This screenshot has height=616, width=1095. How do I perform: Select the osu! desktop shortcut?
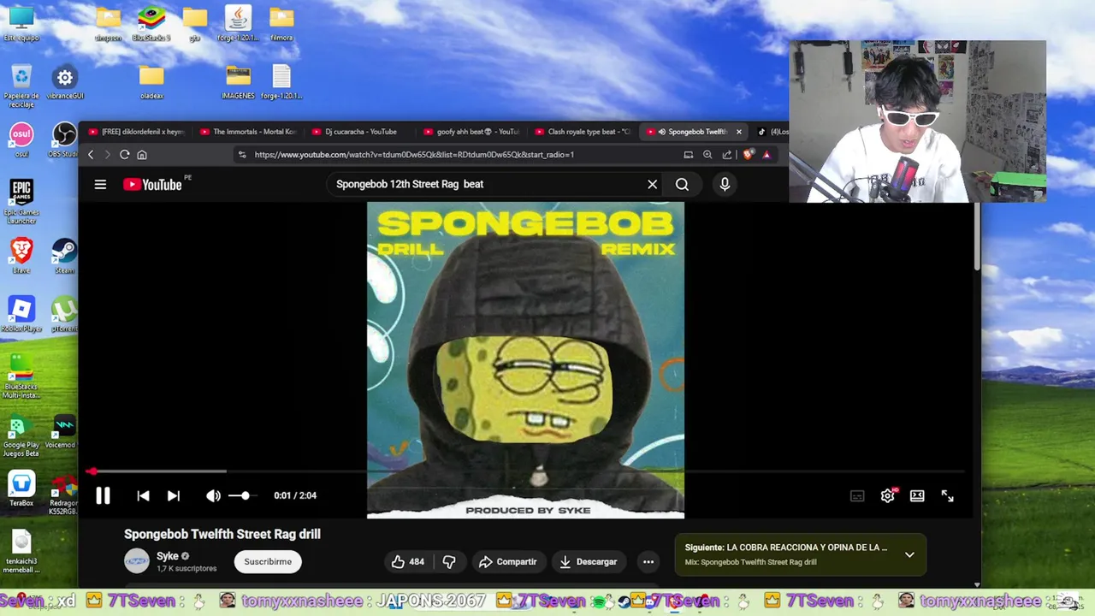[21, 140]
